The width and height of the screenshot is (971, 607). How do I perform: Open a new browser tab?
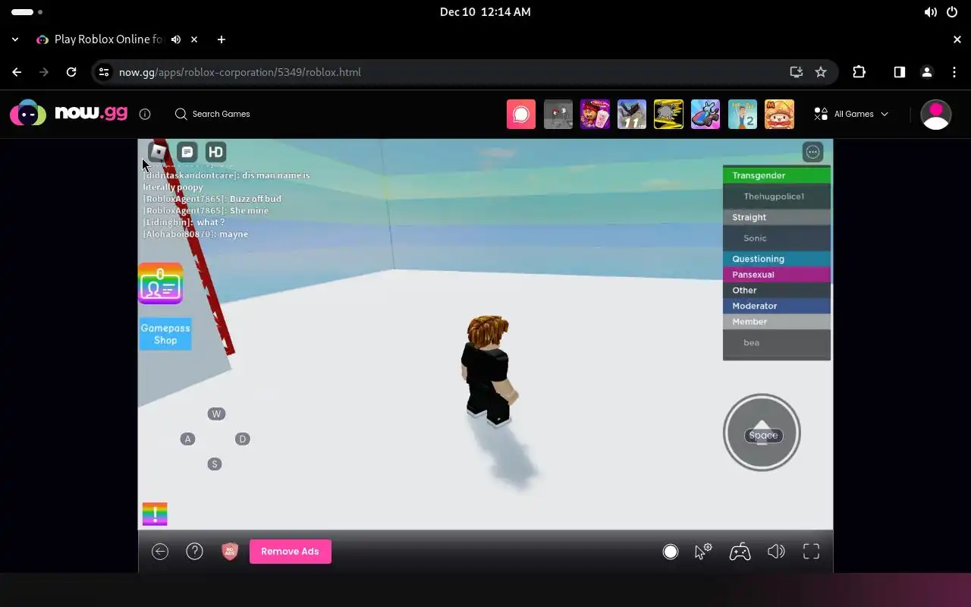click(221, 39)
